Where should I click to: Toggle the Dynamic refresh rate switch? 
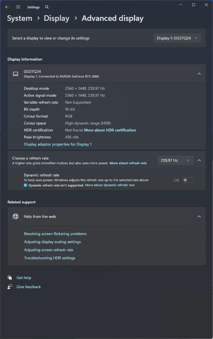tap(188, 180)
